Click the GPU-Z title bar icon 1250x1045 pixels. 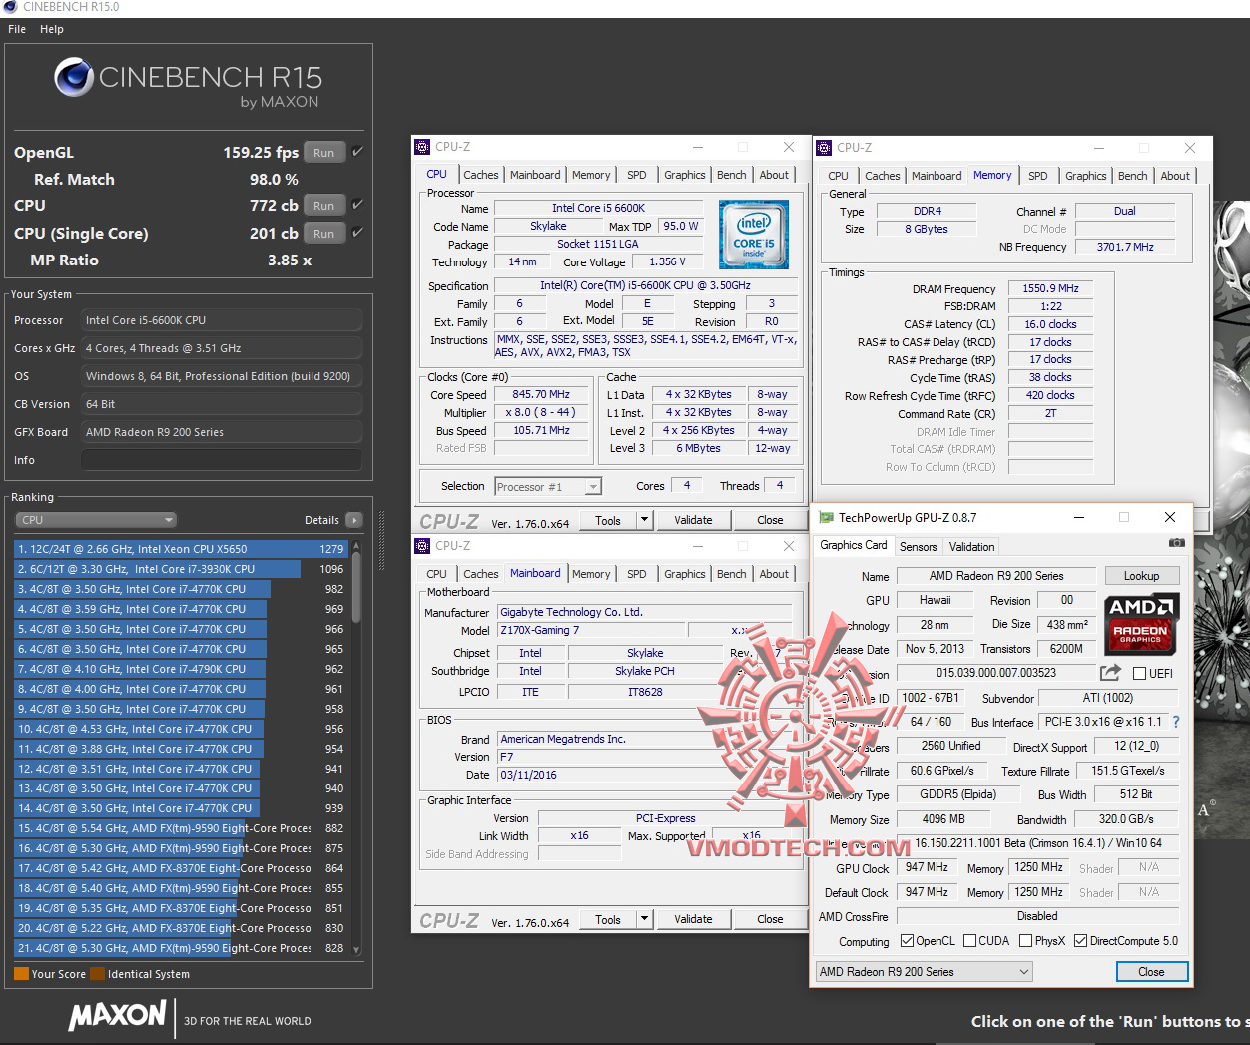click(x=827, y=518)
